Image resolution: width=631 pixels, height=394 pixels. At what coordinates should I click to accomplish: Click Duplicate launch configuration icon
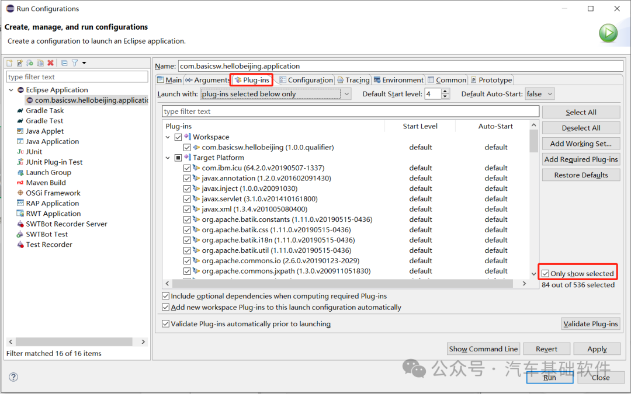(40, 62)
